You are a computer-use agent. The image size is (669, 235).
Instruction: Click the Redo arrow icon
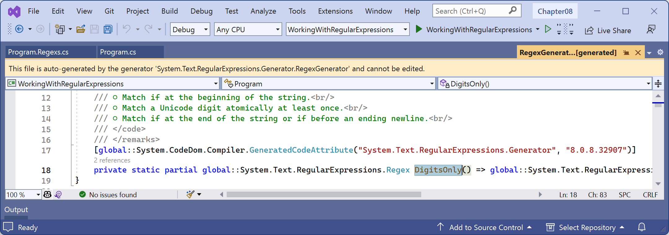pyautogui.click(x=149, y=29)
